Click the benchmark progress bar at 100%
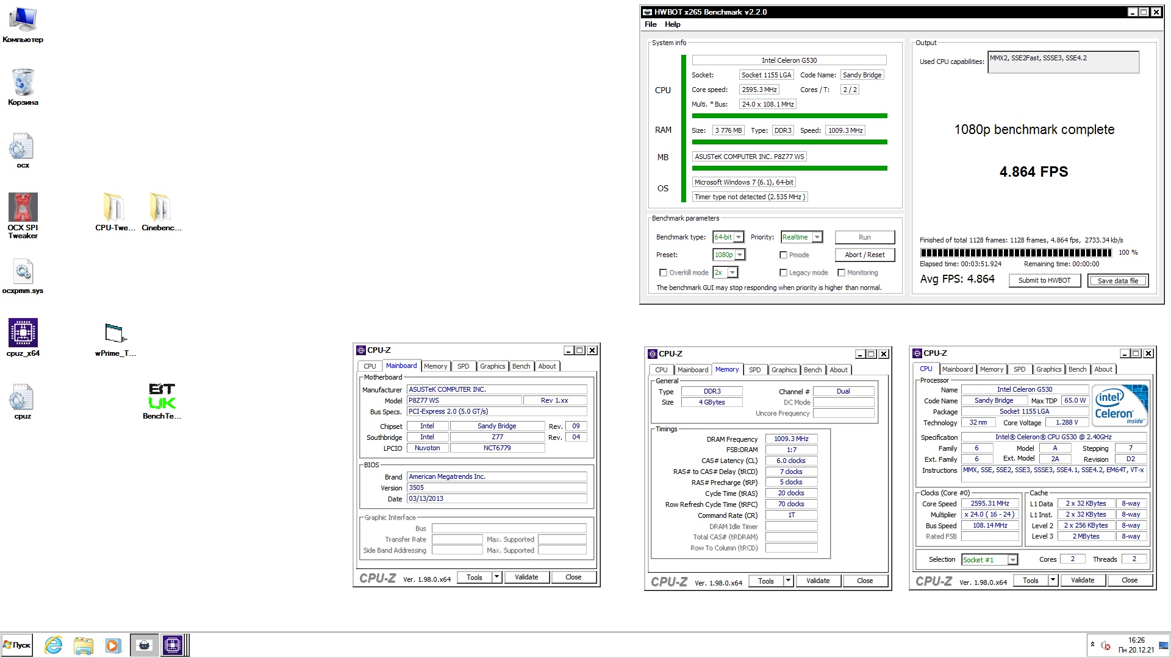This screenshot has width=1171, height=658. click(x=1015, y=252)
